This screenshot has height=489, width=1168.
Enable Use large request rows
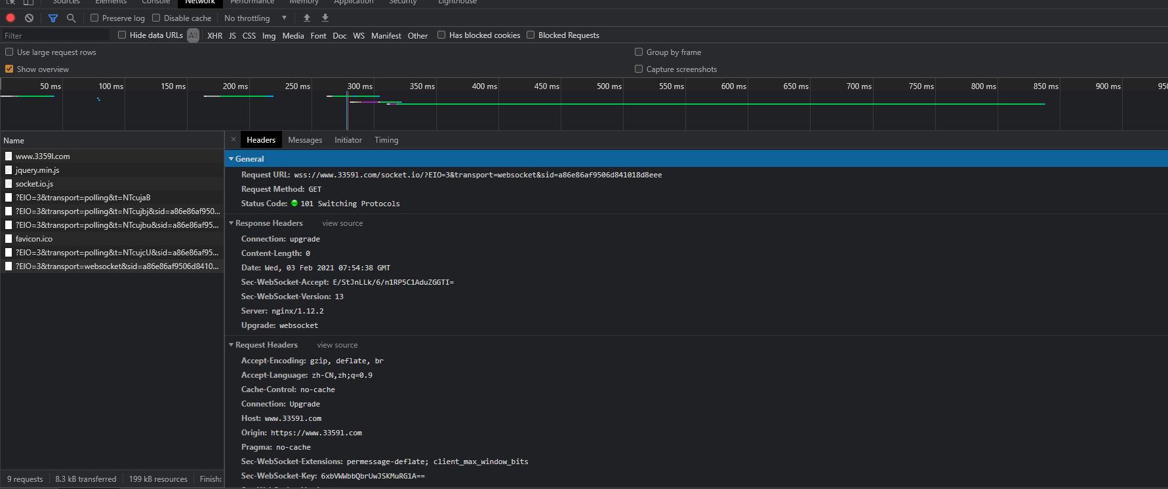click(9, 52)
